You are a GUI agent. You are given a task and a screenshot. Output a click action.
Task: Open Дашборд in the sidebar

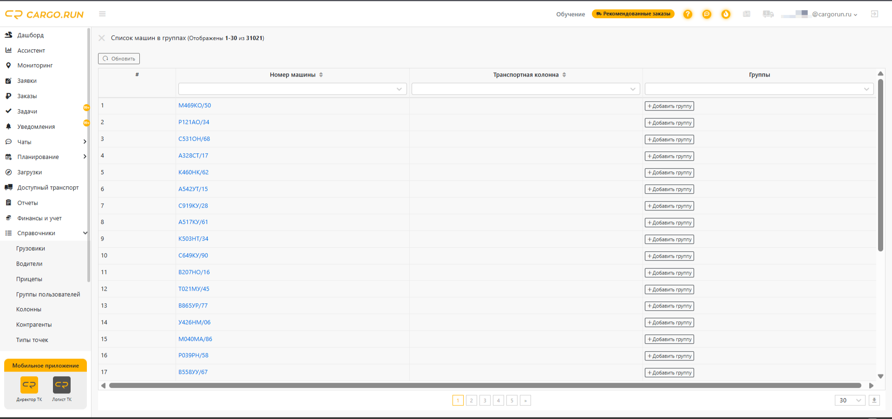(x=30, y=35)
